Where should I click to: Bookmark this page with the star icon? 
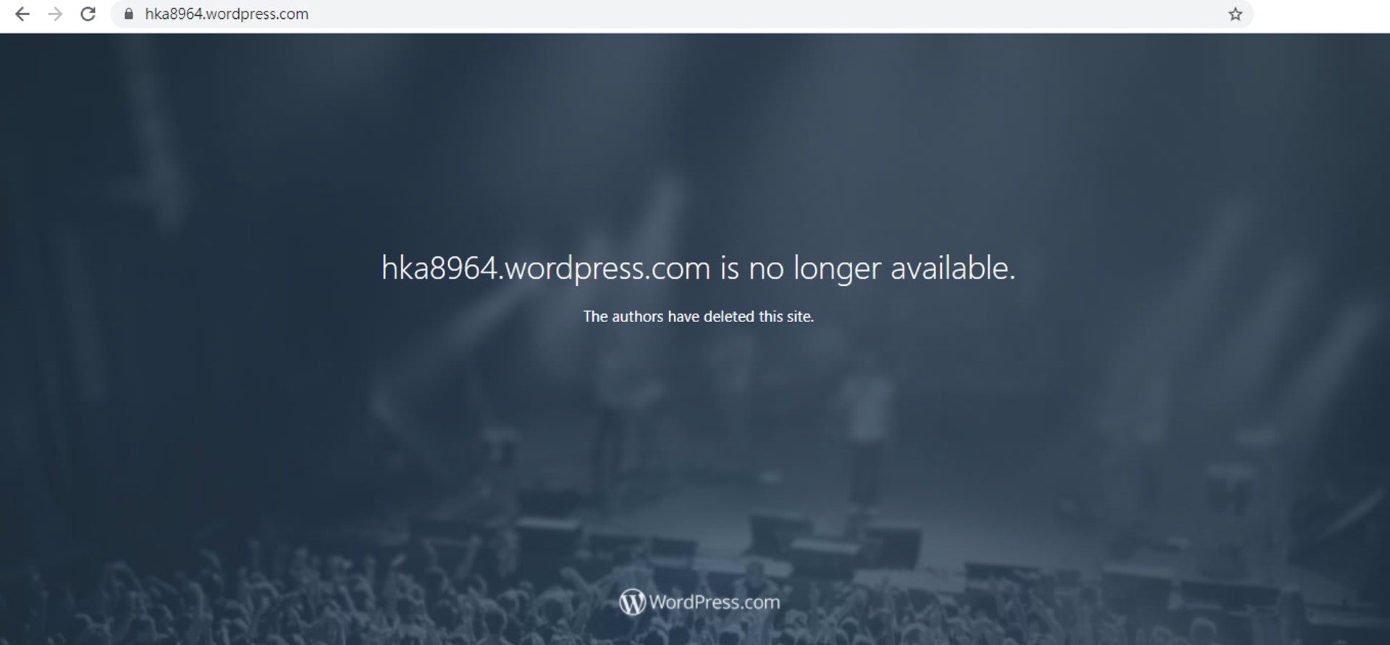[1235, 14]
